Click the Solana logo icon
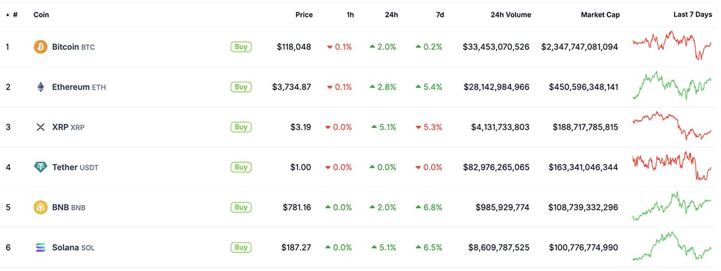This screenshot has height=271, width=721. point(40,247)
